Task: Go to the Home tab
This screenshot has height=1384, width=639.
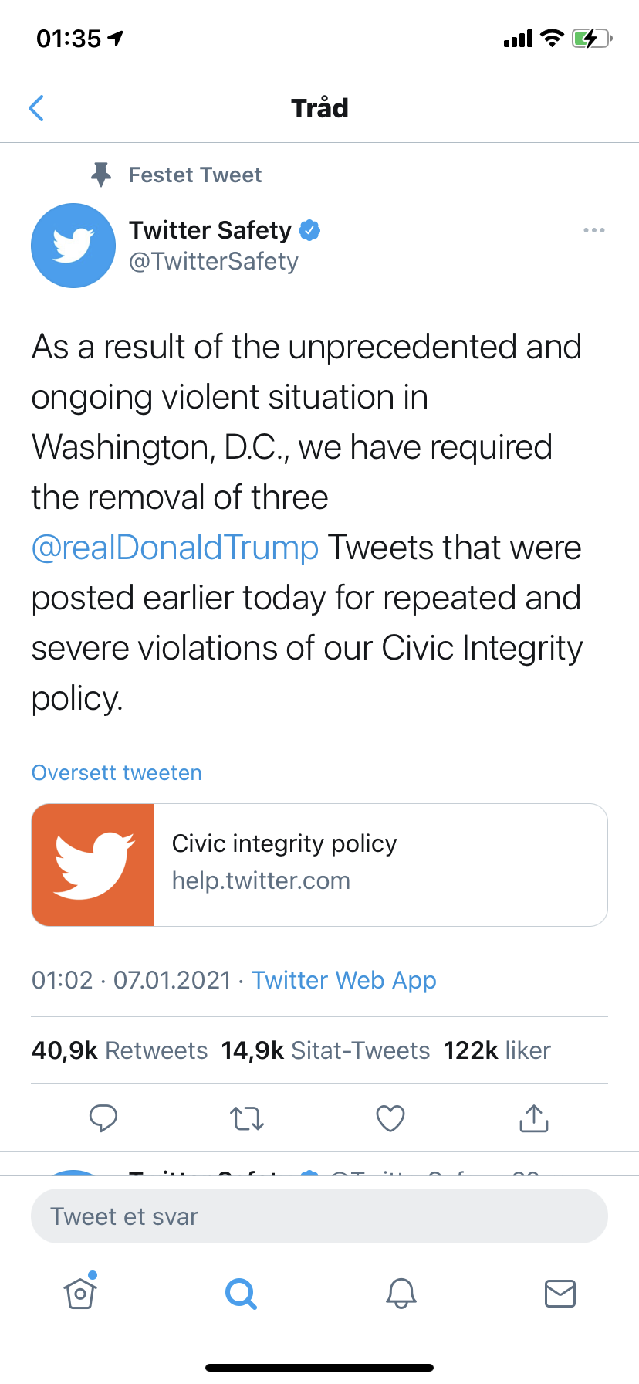Action: tap(81, 1292)
